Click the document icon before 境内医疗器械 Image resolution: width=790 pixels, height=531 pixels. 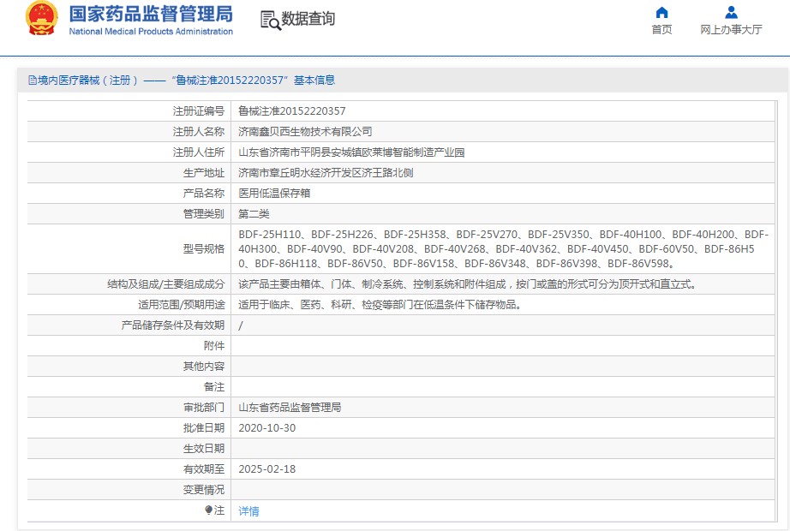[33, 81]
